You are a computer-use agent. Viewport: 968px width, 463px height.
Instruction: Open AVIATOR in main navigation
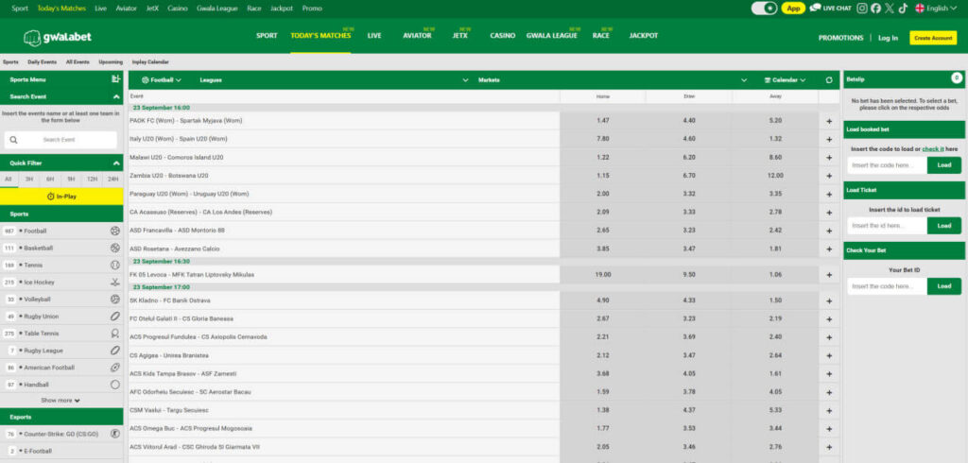click(417, 36)
